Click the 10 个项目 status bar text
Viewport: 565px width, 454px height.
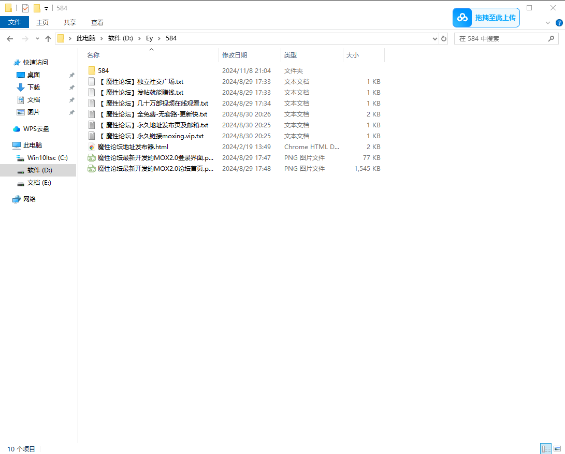coord(21,449)
